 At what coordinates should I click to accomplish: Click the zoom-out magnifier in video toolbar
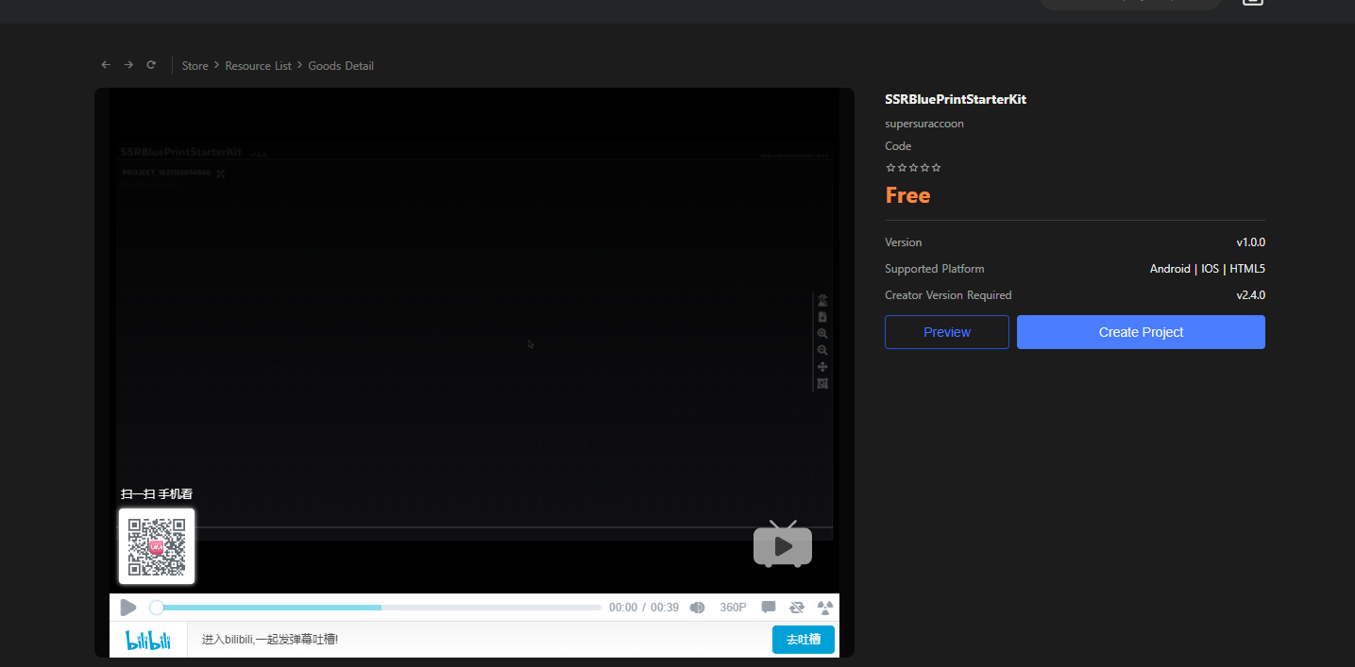(822, 350)
